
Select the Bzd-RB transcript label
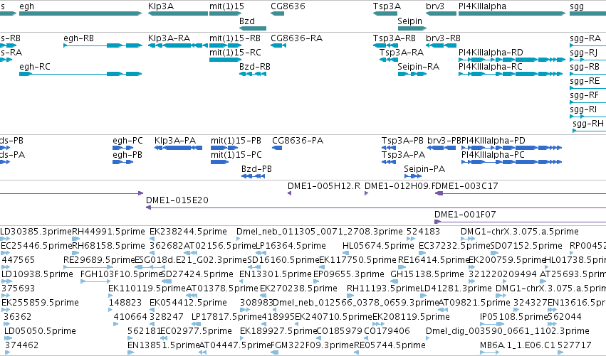(255, 67)
